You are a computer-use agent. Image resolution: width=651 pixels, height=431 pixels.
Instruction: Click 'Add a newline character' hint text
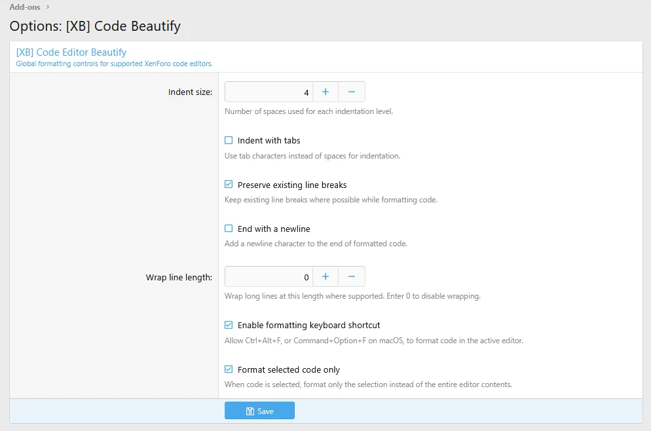point(316,244)
